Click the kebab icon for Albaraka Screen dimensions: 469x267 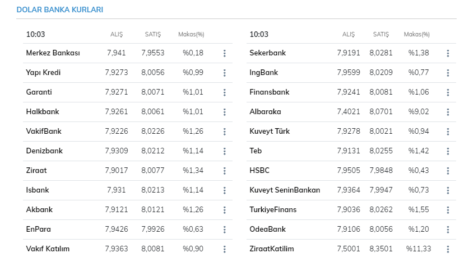point(448,112)
